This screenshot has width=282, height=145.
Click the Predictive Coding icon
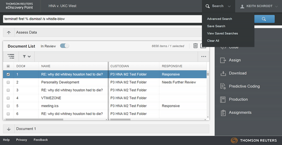click(x=223, y=86)
